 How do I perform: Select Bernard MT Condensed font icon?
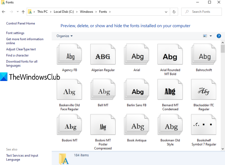tap(170, 89)
